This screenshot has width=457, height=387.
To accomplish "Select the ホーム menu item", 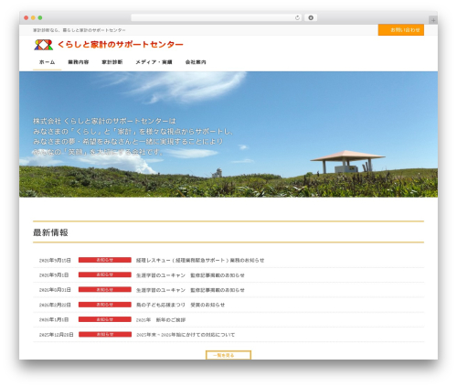I will click(x=47, y=62).
